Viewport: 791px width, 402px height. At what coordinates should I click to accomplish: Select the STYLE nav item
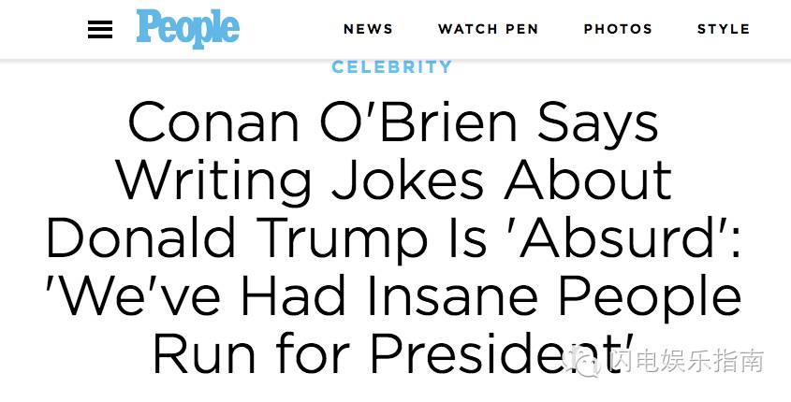(x=723, y=29)
